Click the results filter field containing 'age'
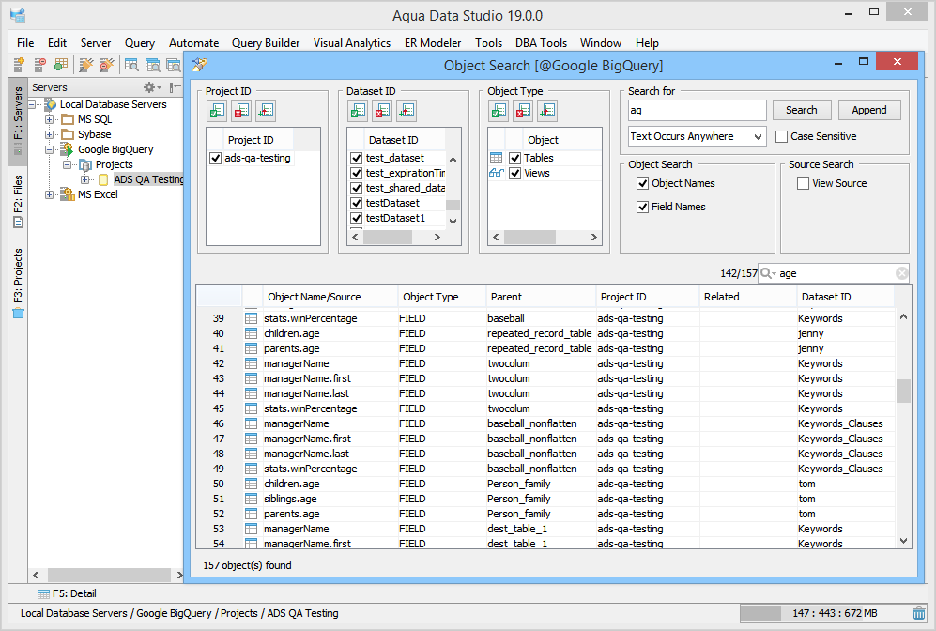Screen dimensions: 936x631 836,273
